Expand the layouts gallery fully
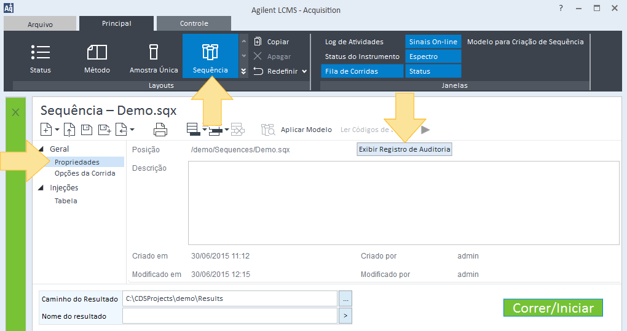Image resolution: width=627 pixels, height=331 pixels. click(x=243, y=71)
